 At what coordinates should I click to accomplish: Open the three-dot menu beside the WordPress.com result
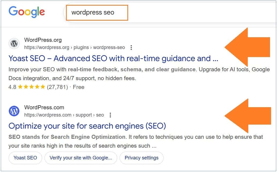tap(110, 115)
